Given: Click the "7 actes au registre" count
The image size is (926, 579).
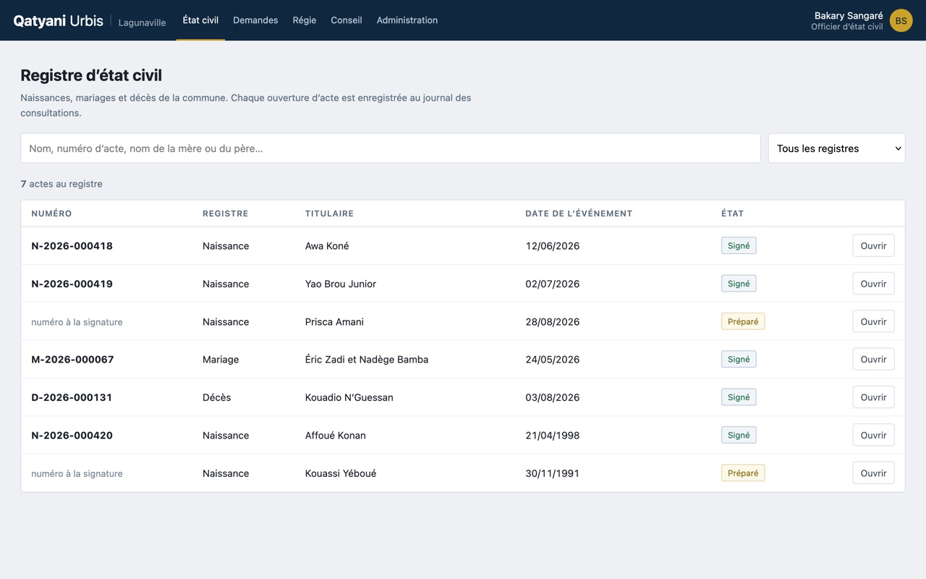Looking at the screenshot, I should 61,184.
